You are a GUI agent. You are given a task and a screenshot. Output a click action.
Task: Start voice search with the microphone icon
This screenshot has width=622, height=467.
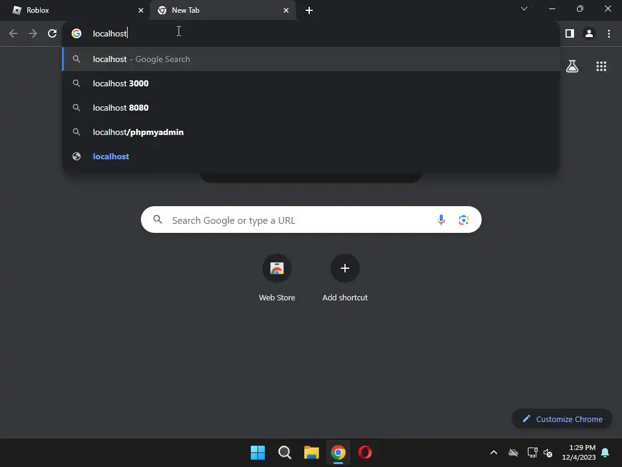point(441,220)
